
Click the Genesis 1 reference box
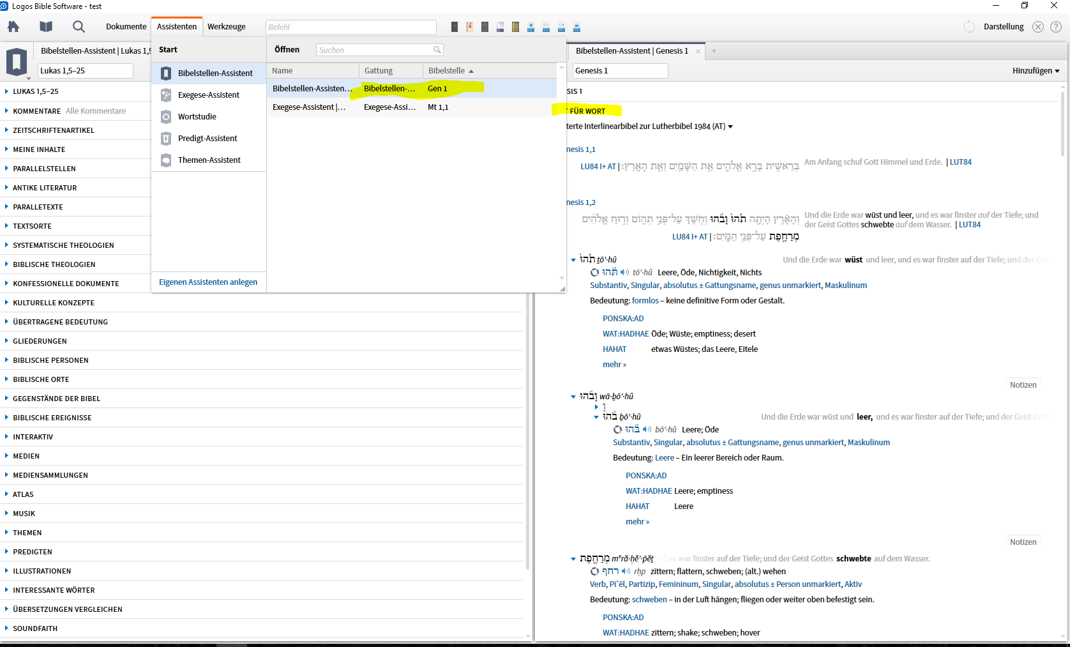click(x=620, y=70)
